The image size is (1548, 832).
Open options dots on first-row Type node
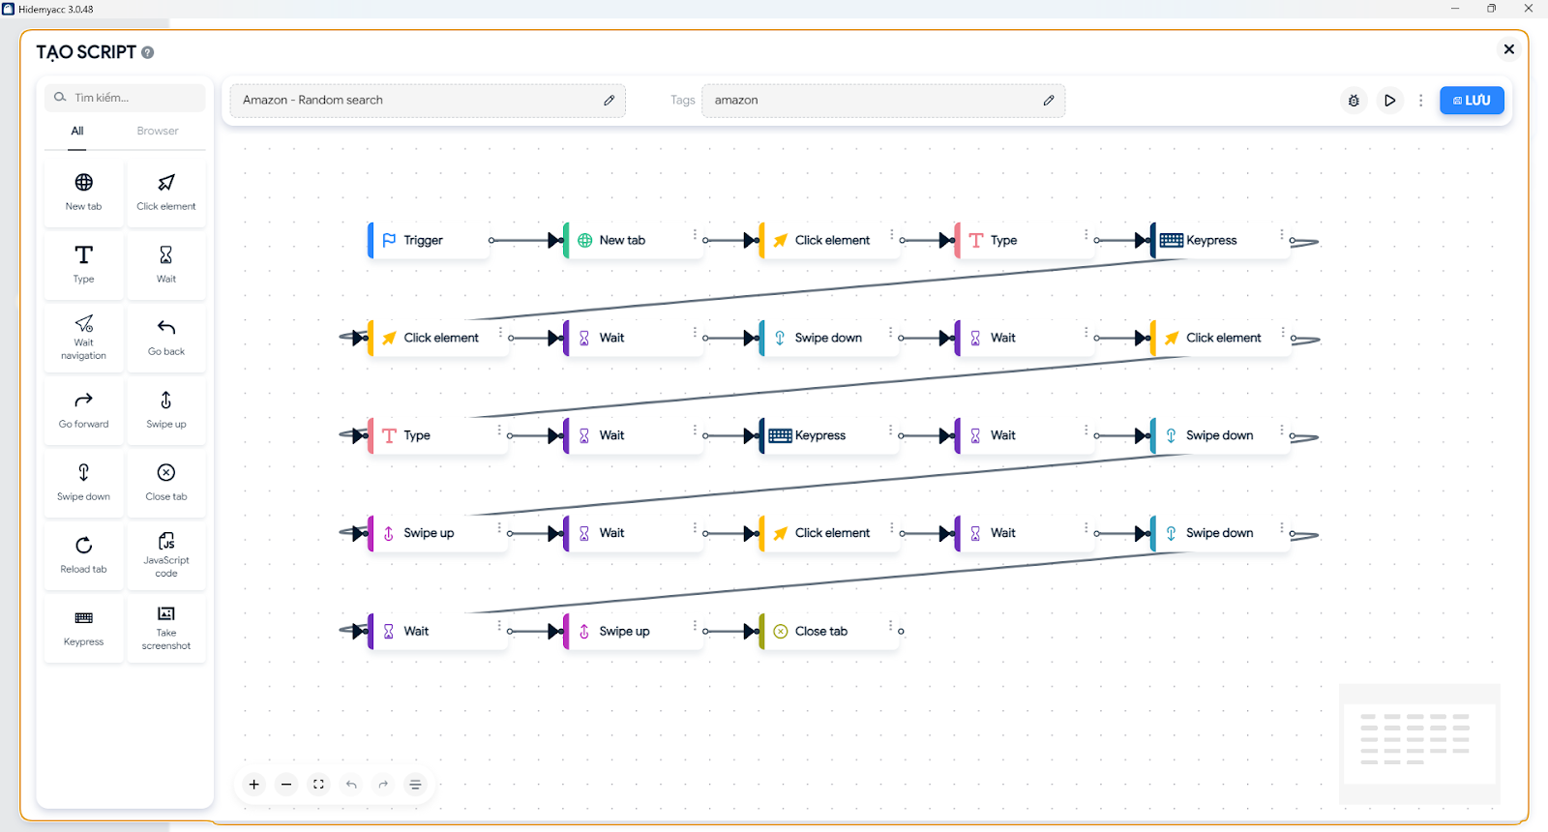[x=1086, y=235]
